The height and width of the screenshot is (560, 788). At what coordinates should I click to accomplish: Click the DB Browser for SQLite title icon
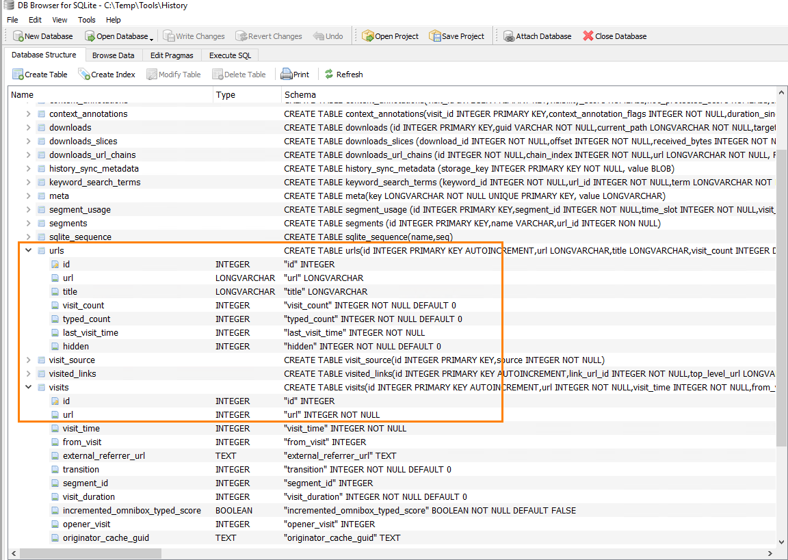click(8, 5)
